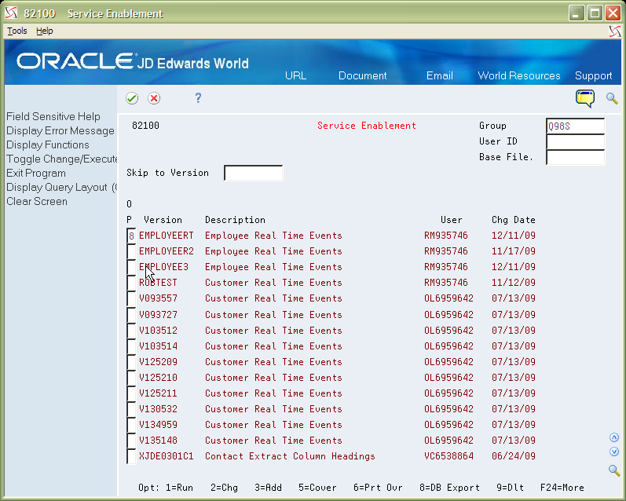Click Toggle Change/Execute link
Image resolution: width=626 pixels, height=501 pixels.
(62, 159)
